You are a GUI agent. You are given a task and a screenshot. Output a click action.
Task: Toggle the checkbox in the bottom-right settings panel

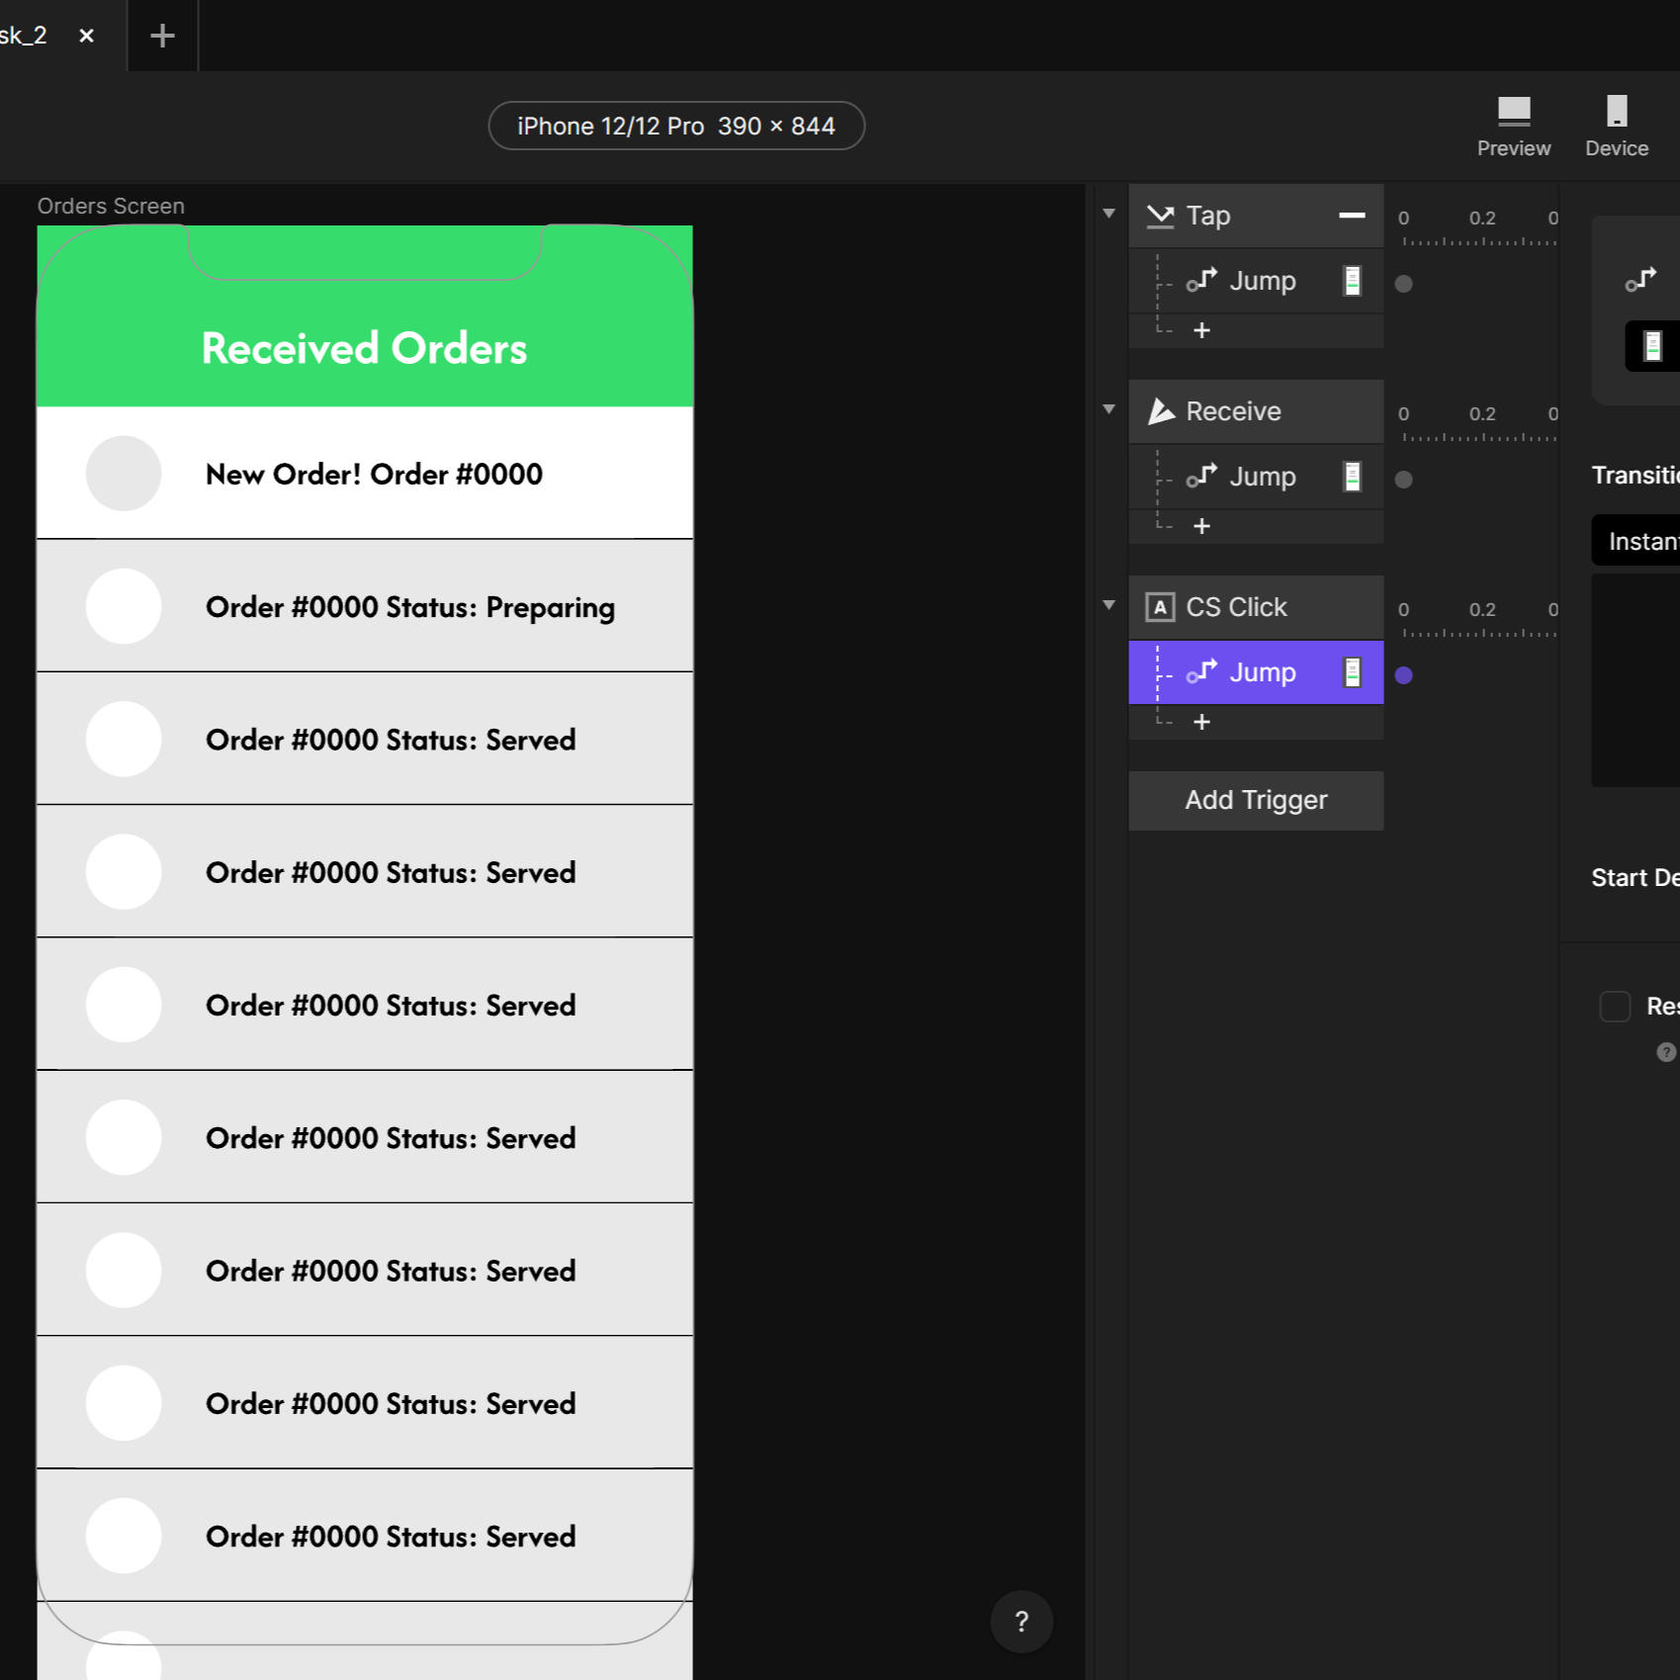pyautogui.click(x=1615, y=1006)
